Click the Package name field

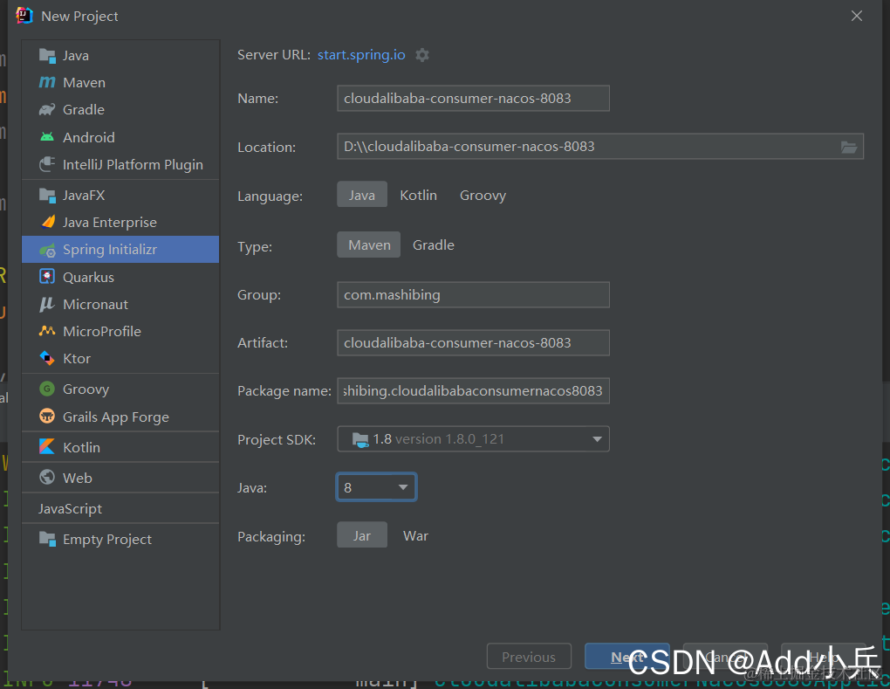[x=474, y=391]
